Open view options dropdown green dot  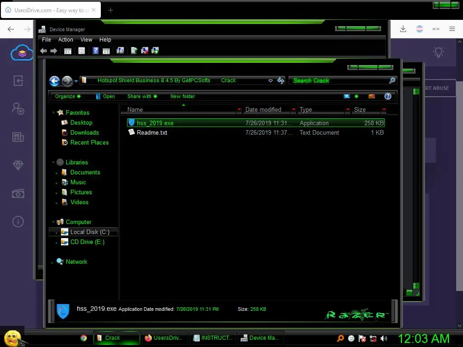tap(356, 96)
